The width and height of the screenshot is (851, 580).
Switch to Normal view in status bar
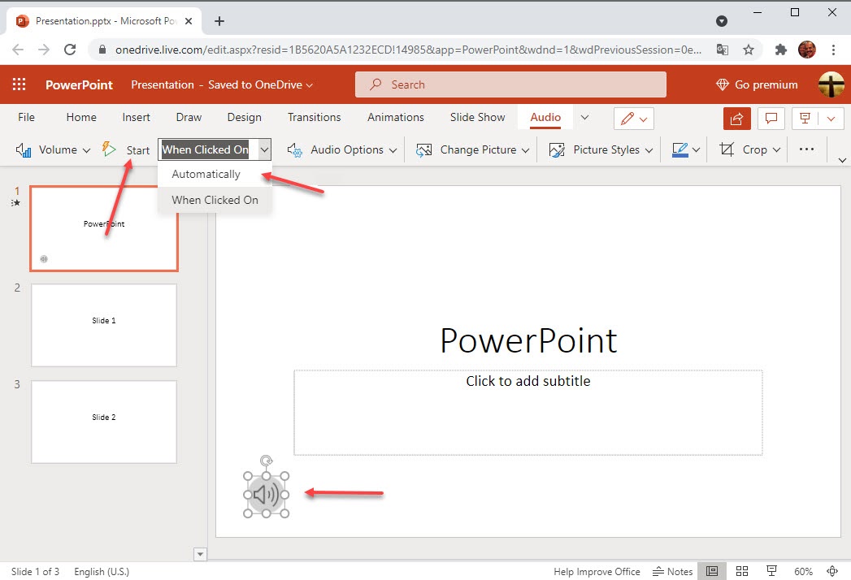[711, 571]
